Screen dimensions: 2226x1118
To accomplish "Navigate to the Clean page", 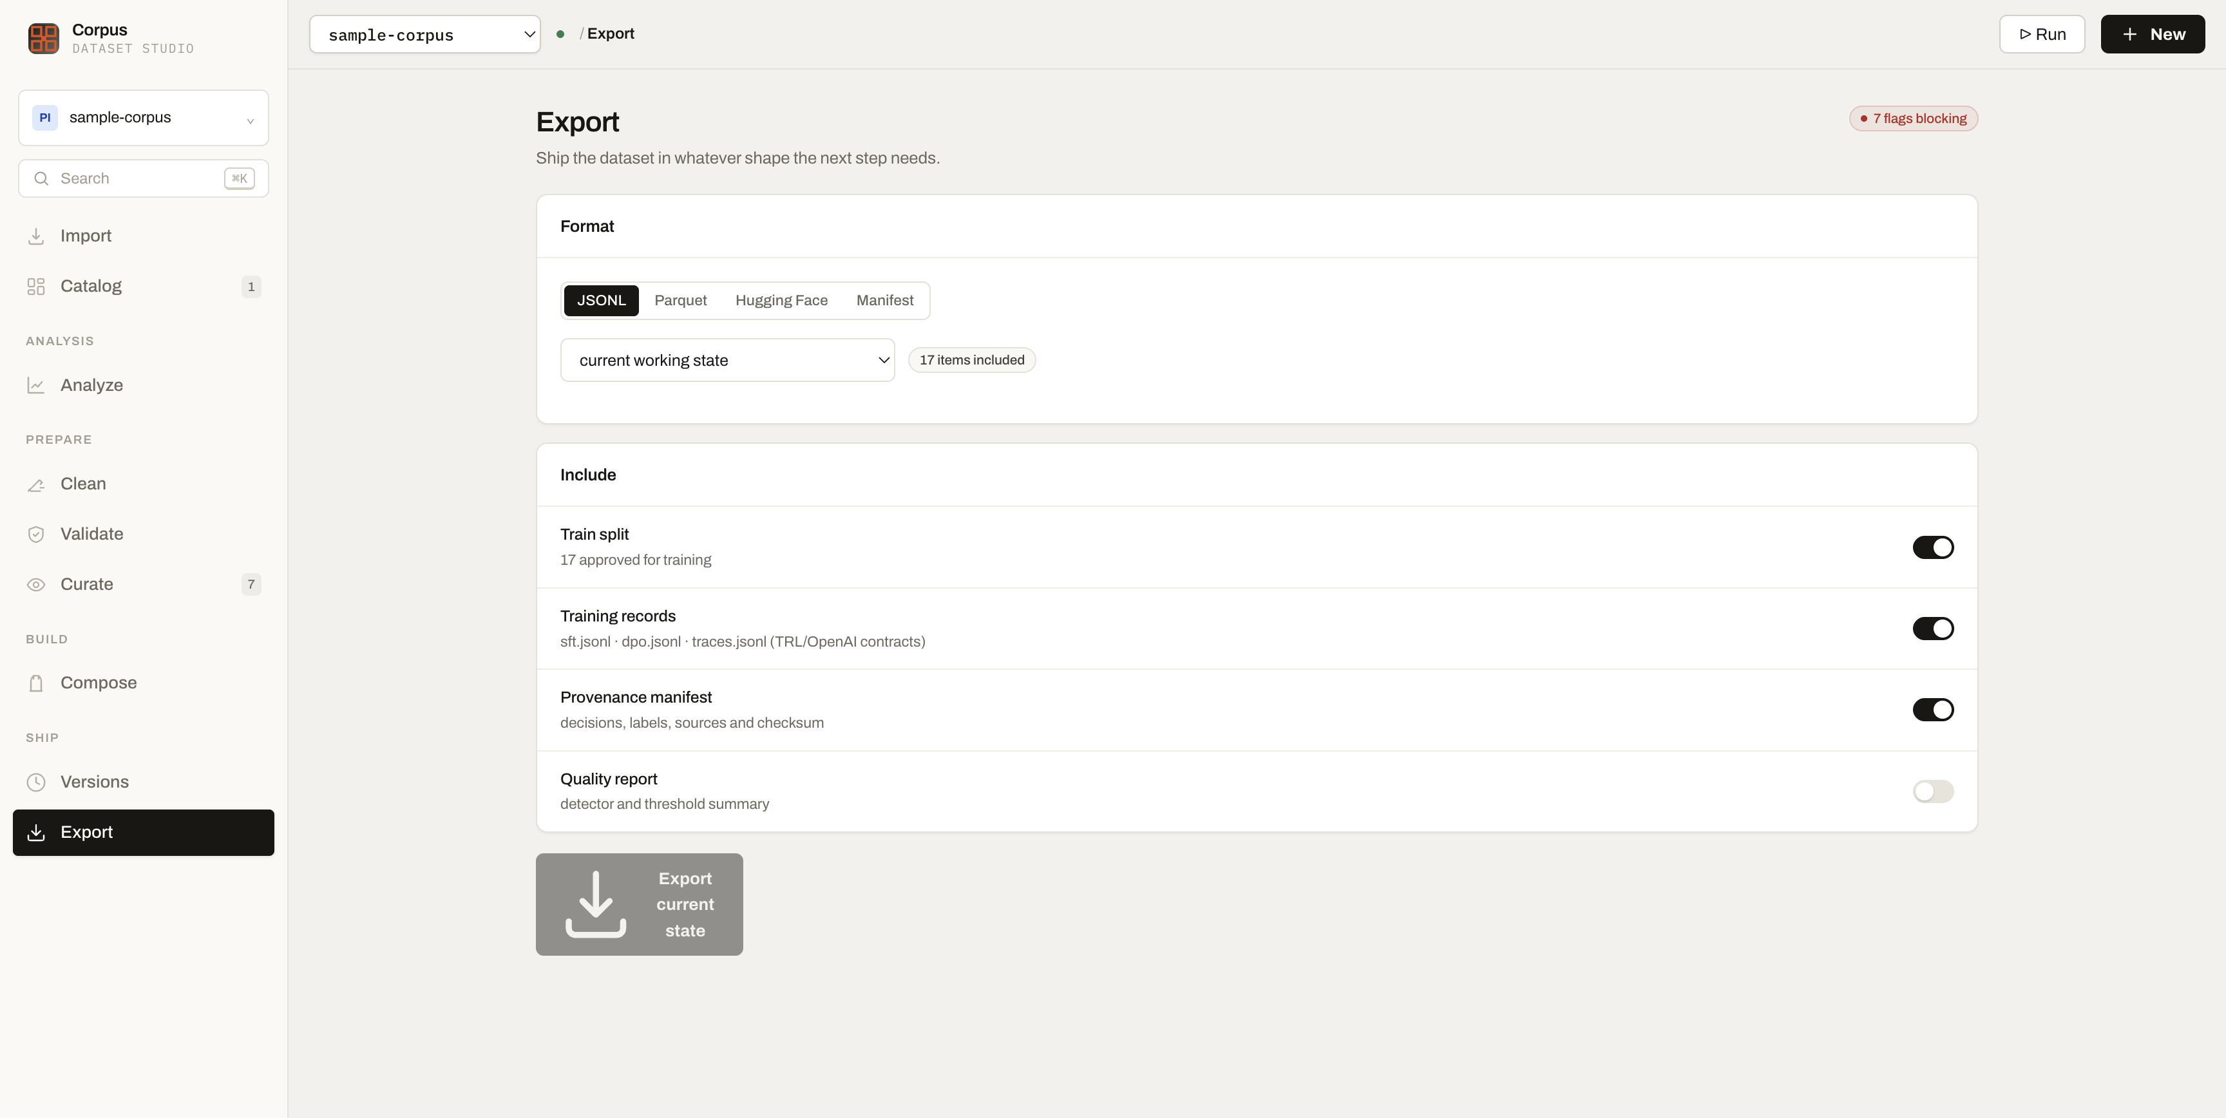I will coord(144,484).
